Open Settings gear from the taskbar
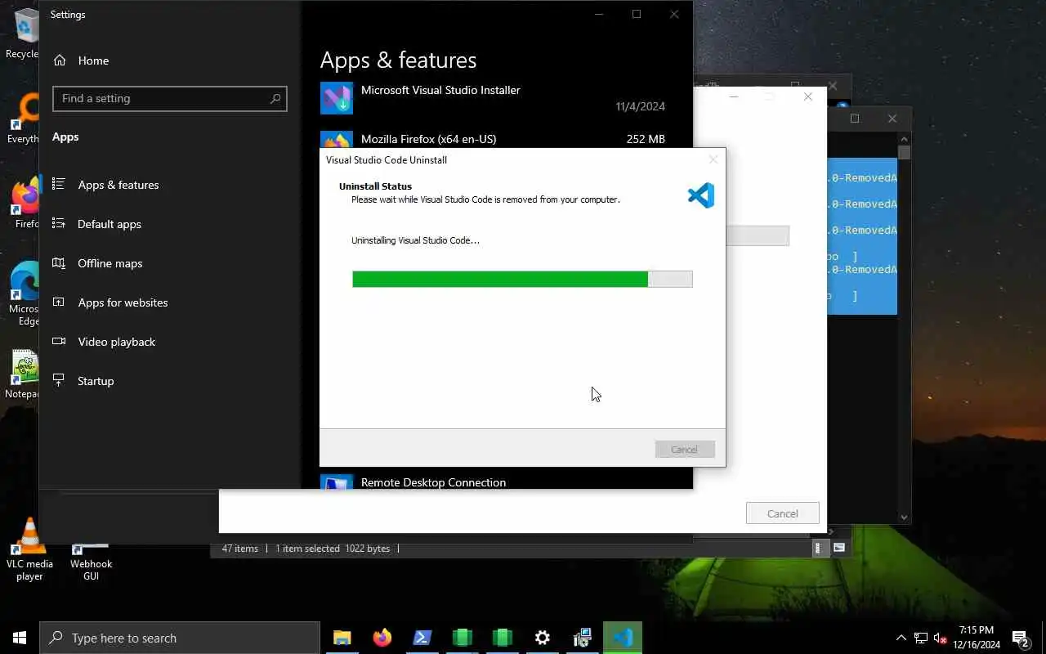The width and height of the screenshot is (1046, 654). click(x=543, y=638)
